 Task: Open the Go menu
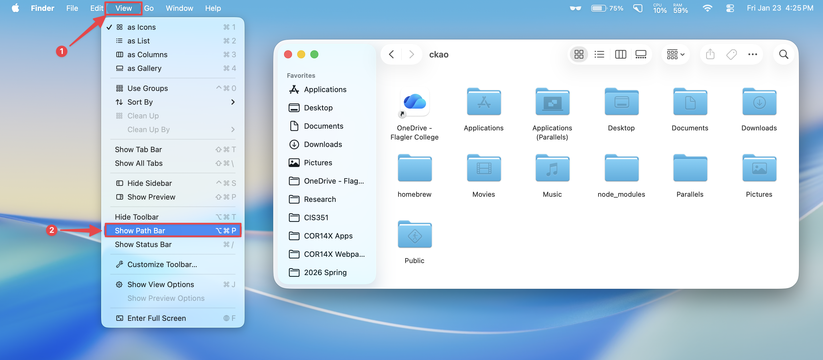point(149,8)
